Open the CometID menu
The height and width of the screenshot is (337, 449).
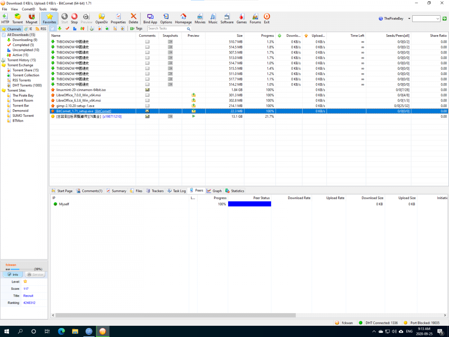coord(28,9)
